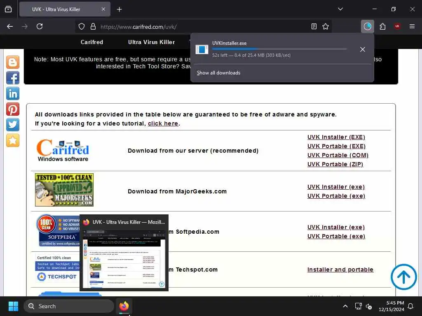
Task: Open Techspot 'Installer and portable' link
Action: (340, 270)
